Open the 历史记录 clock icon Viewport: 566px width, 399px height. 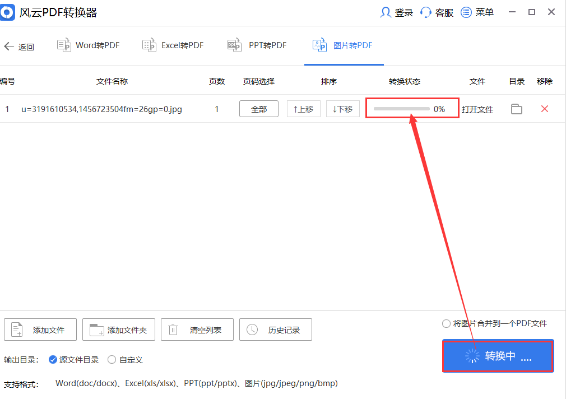[x=252, y=330]
